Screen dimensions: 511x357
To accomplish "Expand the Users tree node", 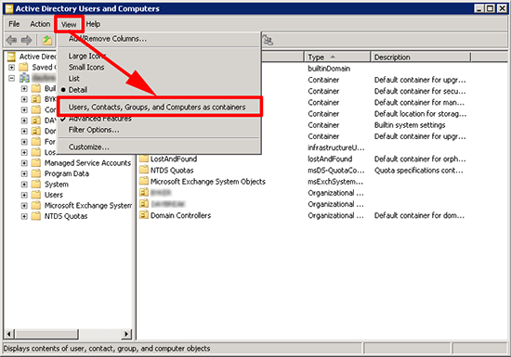I will click(x=24, y=195).
